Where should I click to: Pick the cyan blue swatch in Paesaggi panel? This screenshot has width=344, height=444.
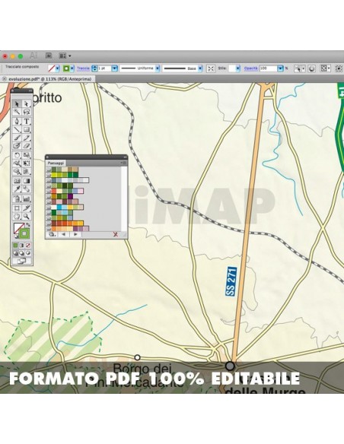[x=59, y=207]
